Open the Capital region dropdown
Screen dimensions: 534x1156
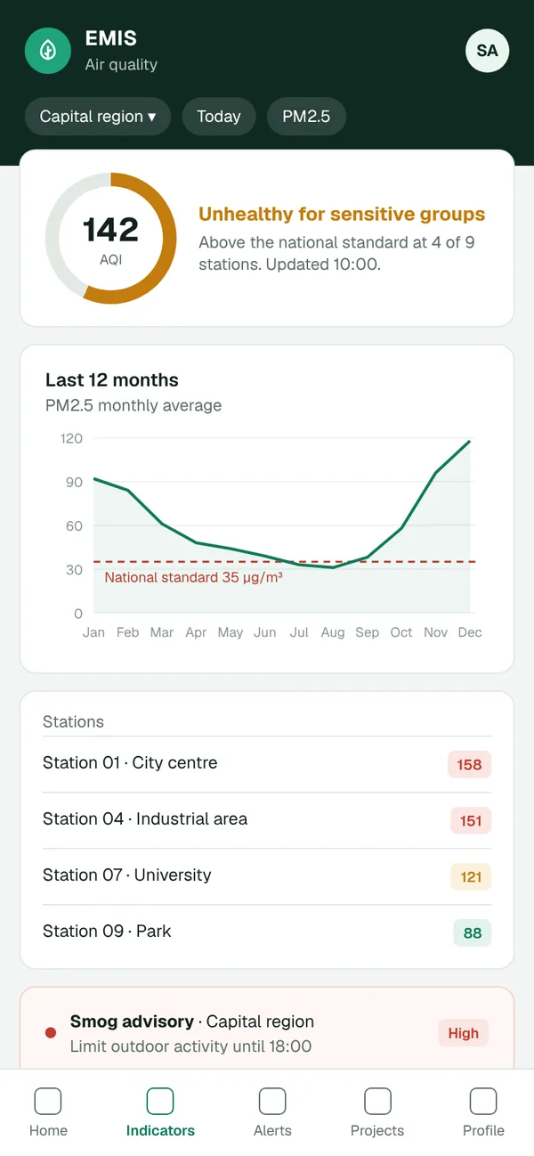[98, 117]
